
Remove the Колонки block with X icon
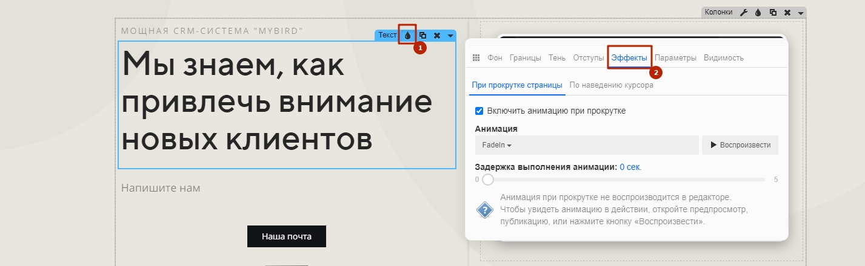787,12
